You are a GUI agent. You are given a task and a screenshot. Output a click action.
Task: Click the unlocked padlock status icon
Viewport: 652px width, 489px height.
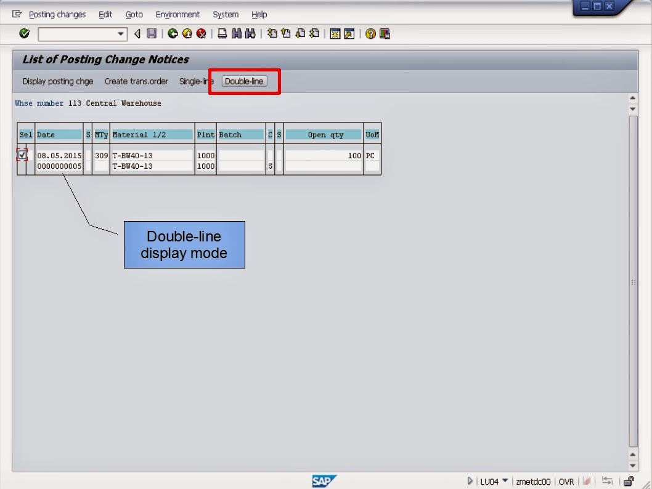(x=628, y=481)
